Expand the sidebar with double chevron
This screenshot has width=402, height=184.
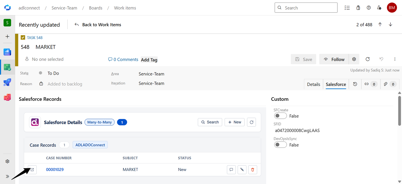7,176
